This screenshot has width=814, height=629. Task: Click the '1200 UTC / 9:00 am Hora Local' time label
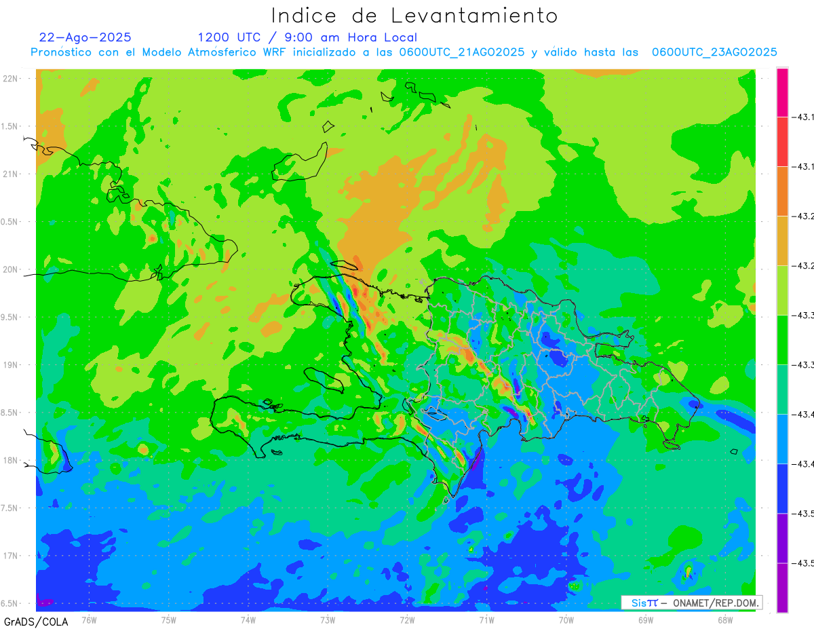tap(307, 37)
